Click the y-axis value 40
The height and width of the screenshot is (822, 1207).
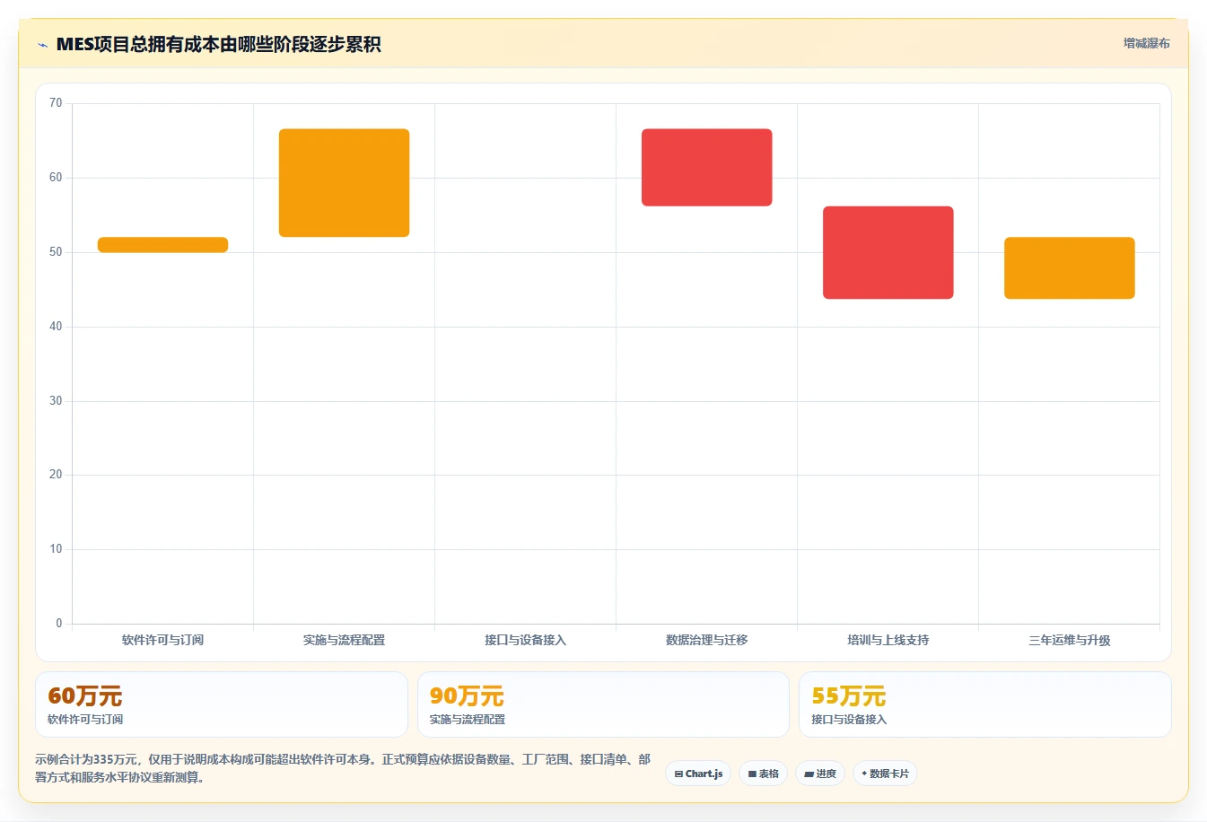coord(56,327)
